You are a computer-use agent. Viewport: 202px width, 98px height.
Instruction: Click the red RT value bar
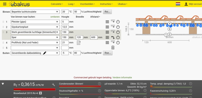click(35, 89)
